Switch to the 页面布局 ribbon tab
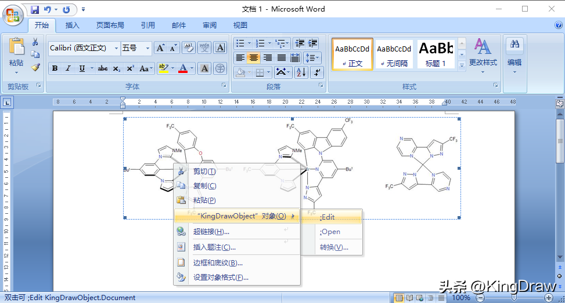565x303 pixels. click(110, 25)
